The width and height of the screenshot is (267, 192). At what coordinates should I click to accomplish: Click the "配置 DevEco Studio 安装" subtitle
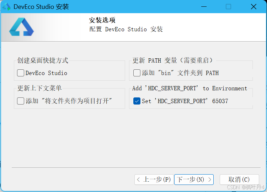[x=126, y=29]
